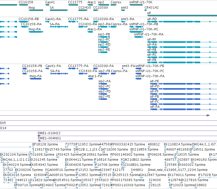Select protein SA-PA
This screenshot has height=189, width=217.
(x=59, y=74)
